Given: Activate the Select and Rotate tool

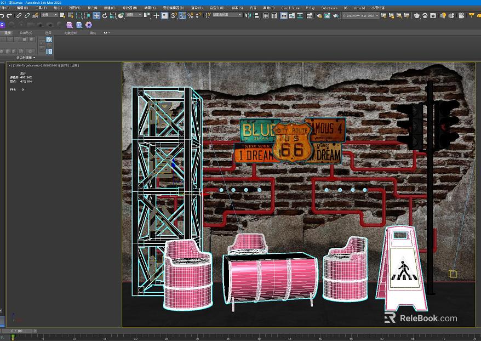Looking at the screenshot, I should coord(105,15).
